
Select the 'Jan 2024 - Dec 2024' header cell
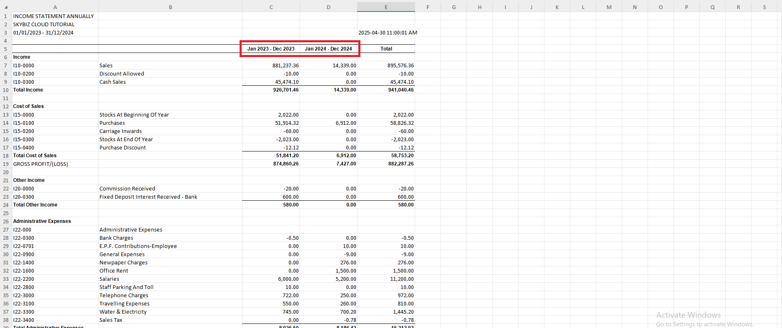[328, 49]
